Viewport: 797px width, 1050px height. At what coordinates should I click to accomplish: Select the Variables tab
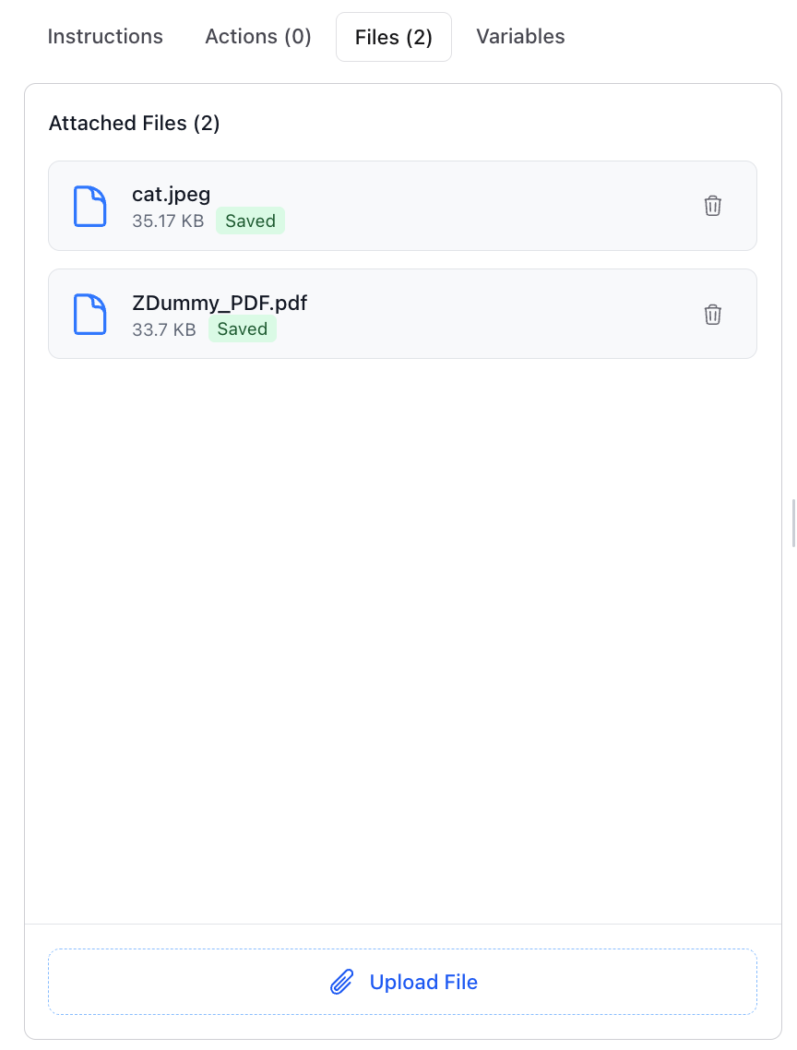coord(520,36)
